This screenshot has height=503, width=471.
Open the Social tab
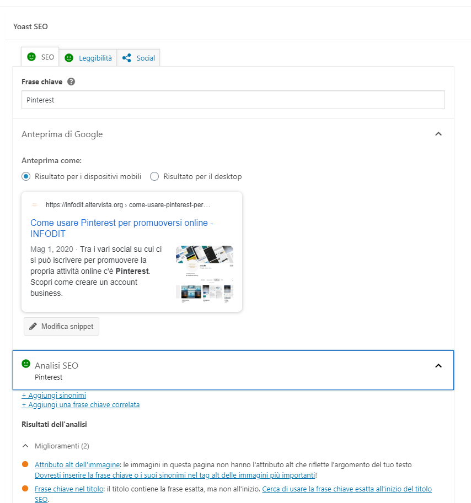pos(146,58)
